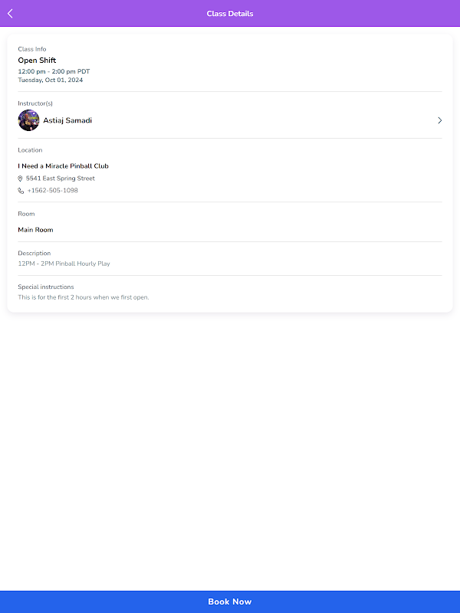Select instructor name Astiaj Samadi
The width and height of the screenshot is (460, 613).
67,120
